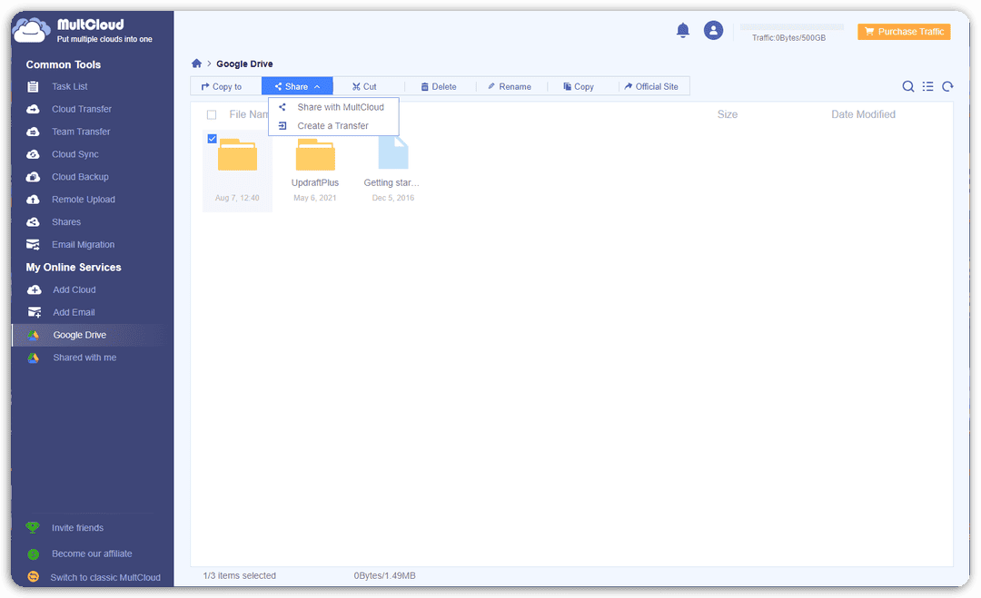Switch to classic MultCloud
The image size is (981, 598).
pos(105,577)
